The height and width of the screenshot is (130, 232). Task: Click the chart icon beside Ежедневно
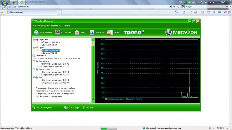(37, 61)
